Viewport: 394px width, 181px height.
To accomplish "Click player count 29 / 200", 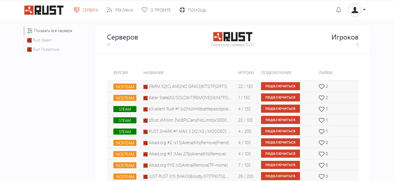I will pyautogui.click(x=246, y=176).
